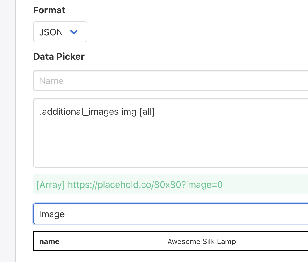Click the Format label
Image resolution: width=308 pixels, height=262 pixels.
pyautogui.click(x=49, y=10)
